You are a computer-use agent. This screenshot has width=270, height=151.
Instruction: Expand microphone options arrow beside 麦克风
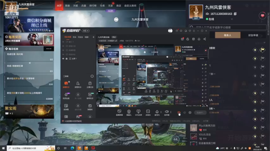(x=161, y=112)
